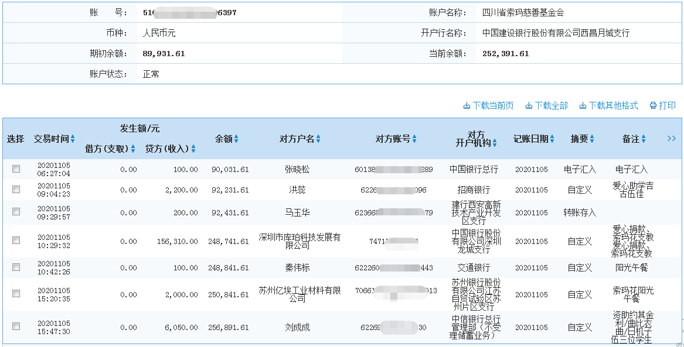This screenshot has width=684, height=347.
Task: Click the 备注 column sort arrow
Action: (643, 138)
